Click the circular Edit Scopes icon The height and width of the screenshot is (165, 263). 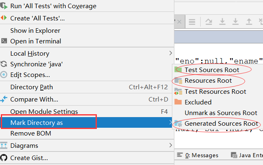[x=4, y=75]
